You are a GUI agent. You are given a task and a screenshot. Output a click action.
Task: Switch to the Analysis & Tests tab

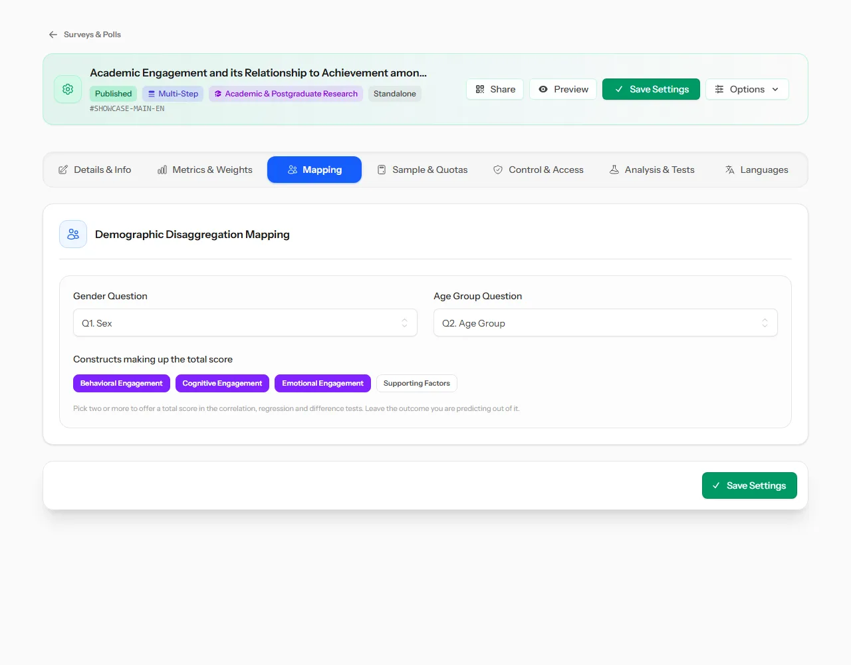652,170
